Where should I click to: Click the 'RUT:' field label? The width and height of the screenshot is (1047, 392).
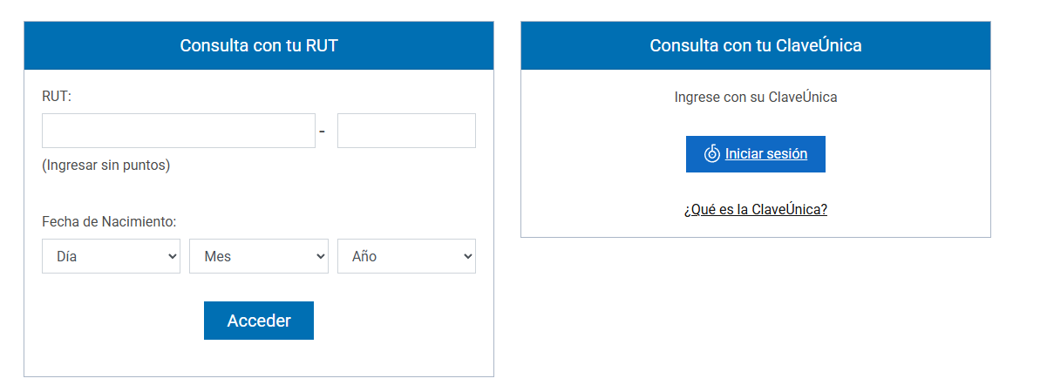57,96
